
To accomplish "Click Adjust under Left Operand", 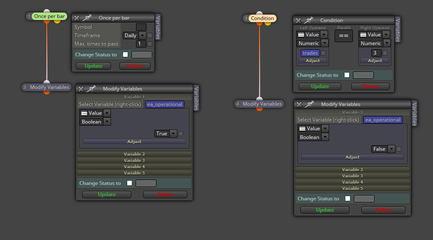I will coord(312,61).
